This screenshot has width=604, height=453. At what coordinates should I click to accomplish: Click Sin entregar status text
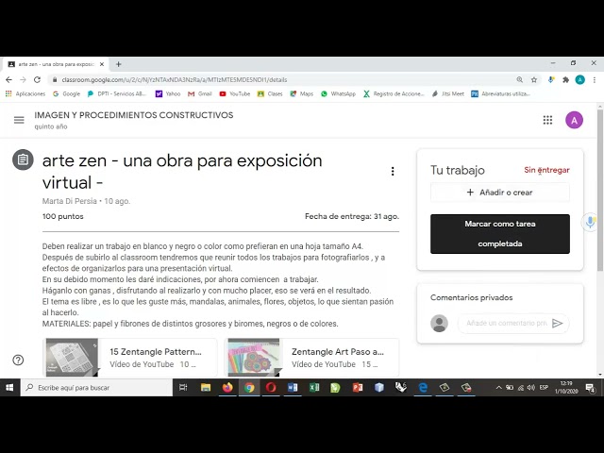click(546, 170)
